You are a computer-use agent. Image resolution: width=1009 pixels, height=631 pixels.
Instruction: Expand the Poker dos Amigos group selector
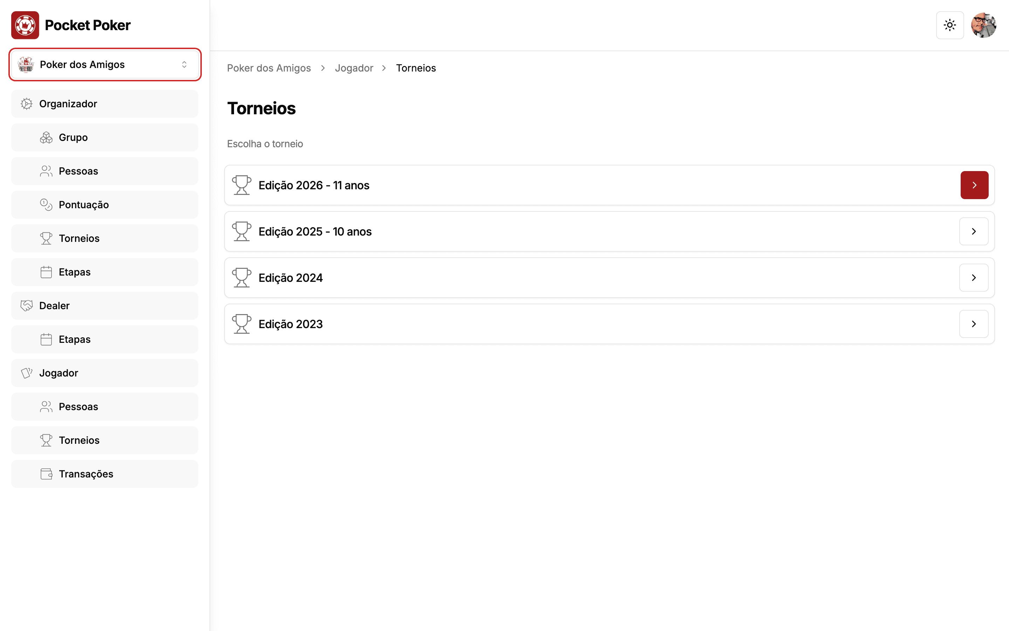105,65
